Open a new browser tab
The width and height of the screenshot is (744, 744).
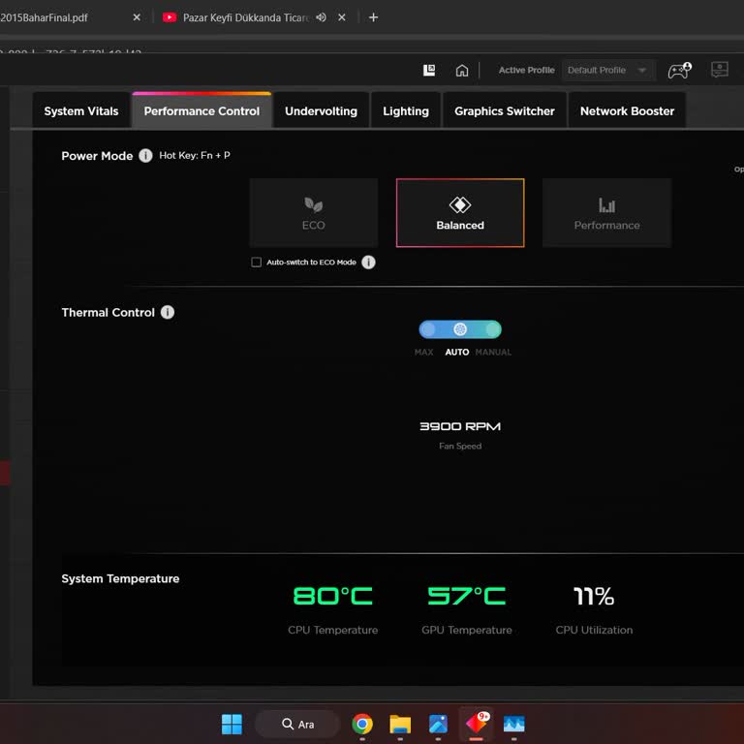pos(373,17)
